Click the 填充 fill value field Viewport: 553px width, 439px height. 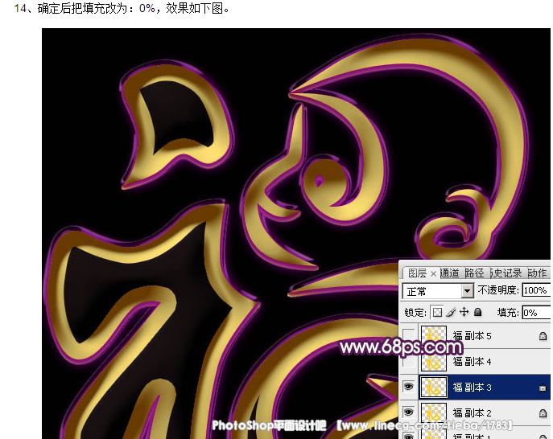point(535,312)
